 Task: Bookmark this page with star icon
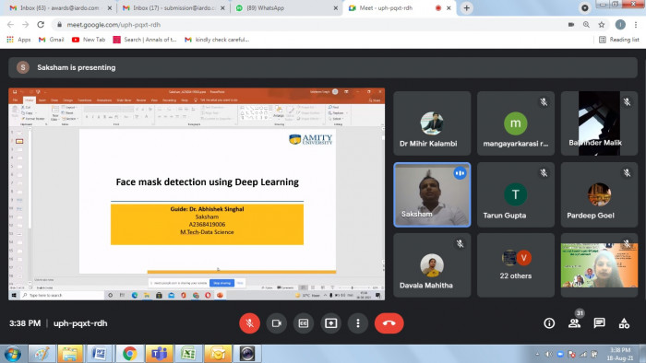click(x=602, y=25)
